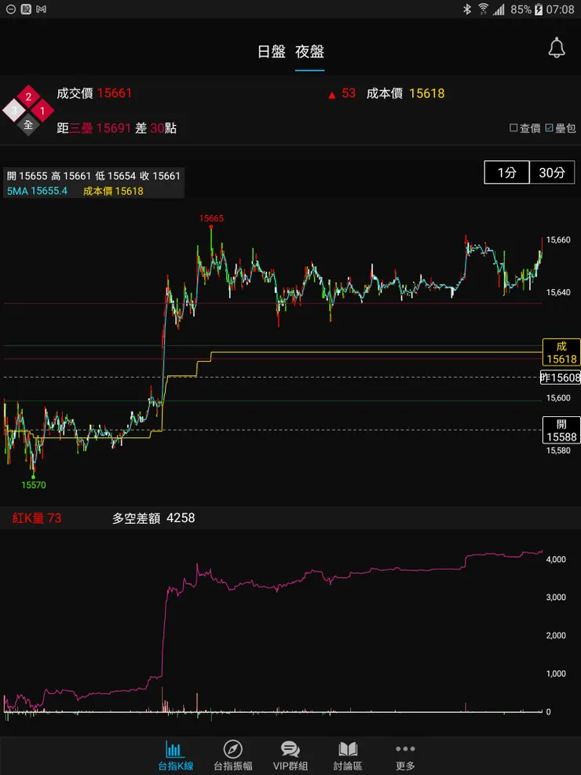Tap the 距三壘 15691 text

click(x=94, y=129)
